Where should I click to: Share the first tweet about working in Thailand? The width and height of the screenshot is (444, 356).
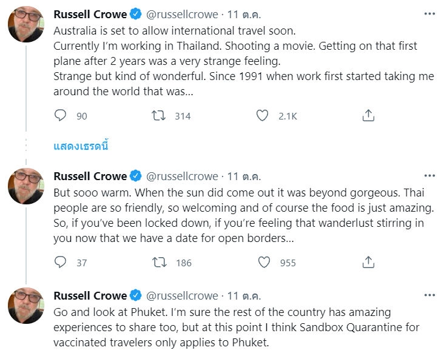[368, 115]
